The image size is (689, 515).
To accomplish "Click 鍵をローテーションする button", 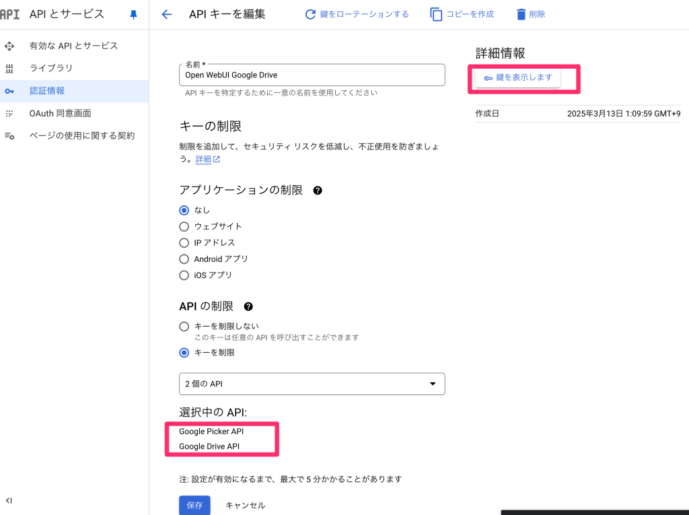I will (357, 15).
